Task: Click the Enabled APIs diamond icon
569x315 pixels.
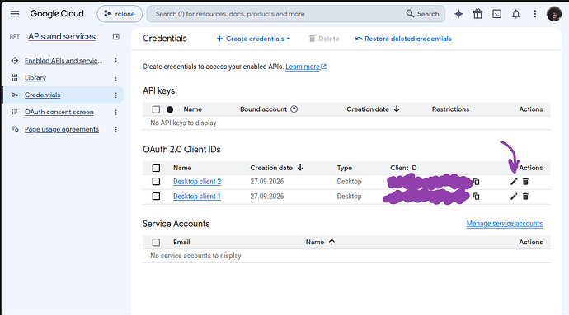Action: (15, 61)
